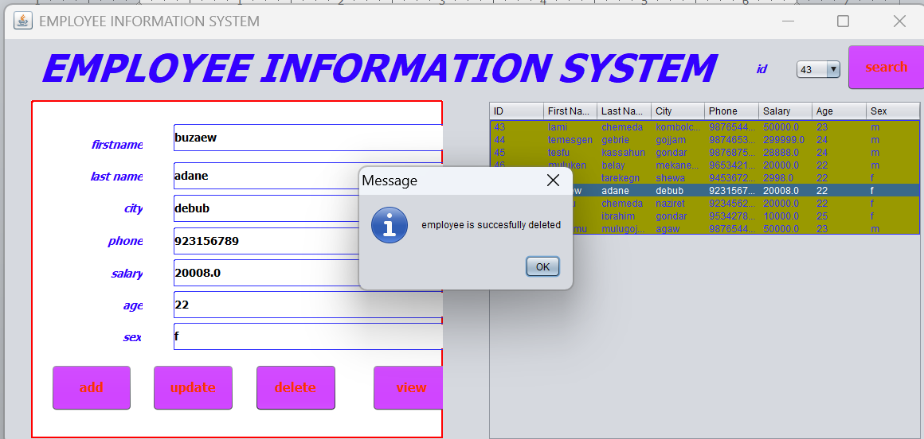Close the Message dialog with X

tap(553, 180)
